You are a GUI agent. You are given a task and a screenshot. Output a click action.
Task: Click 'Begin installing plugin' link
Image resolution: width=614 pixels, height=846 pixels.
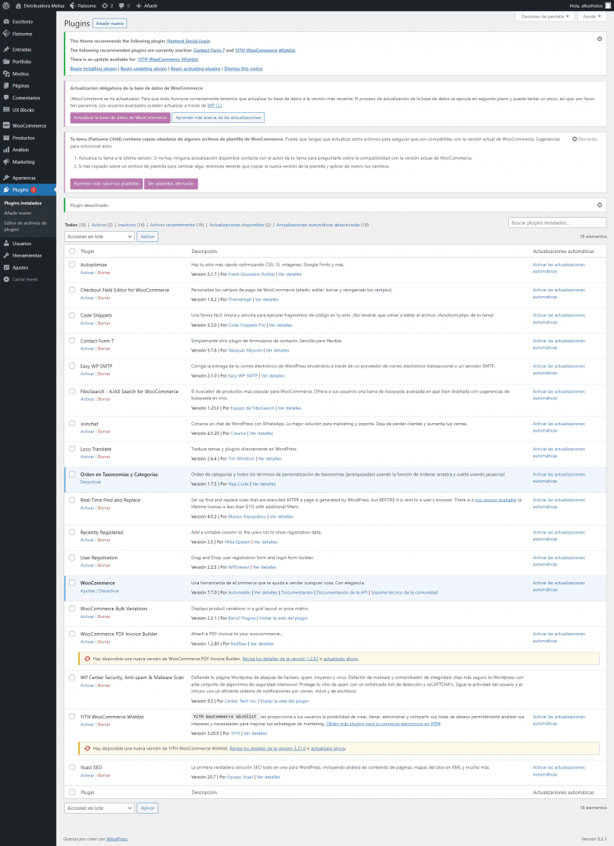pyautogui.click(x=93, y=69)
